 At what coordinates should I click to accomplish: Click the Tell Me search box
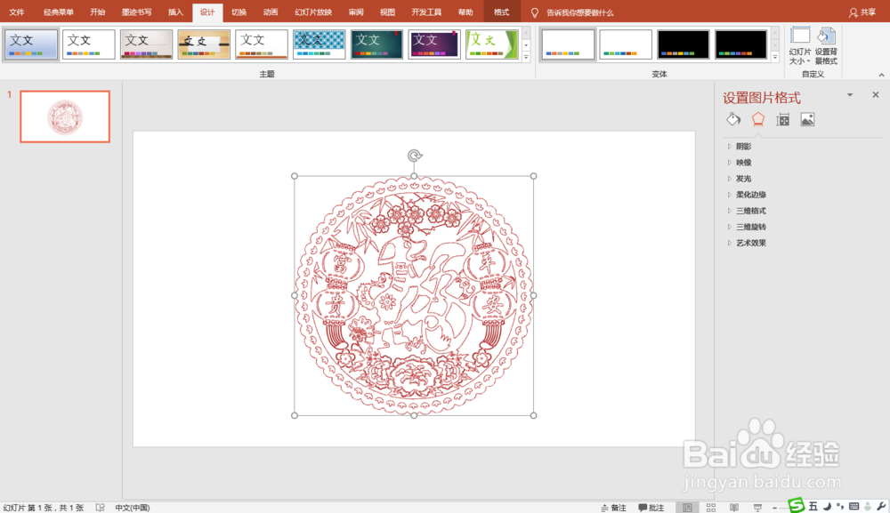click(x=579, y=12)
